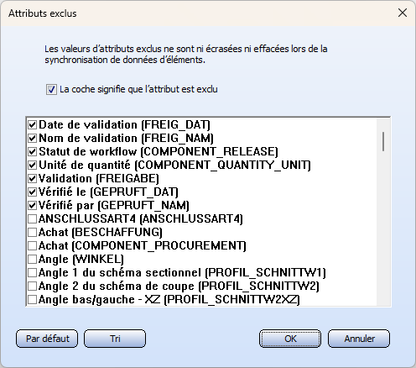Viewport: 416px width, 368px height.
Task: Click the Par défaut button
Action: pyautogui.click(x=47, y=339)
